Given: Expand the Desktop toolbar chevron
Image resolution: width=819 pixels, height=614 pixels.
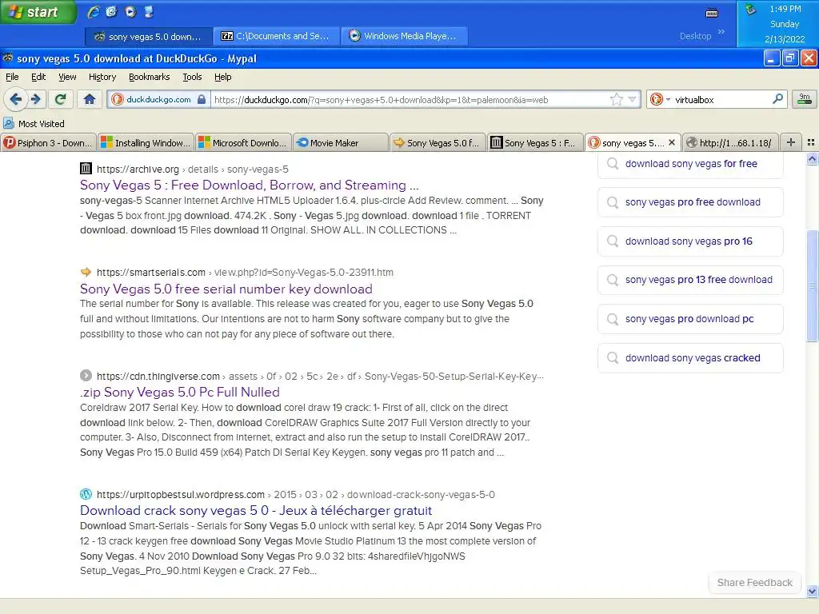Looking at the screenshot, I should pos(721,32).
